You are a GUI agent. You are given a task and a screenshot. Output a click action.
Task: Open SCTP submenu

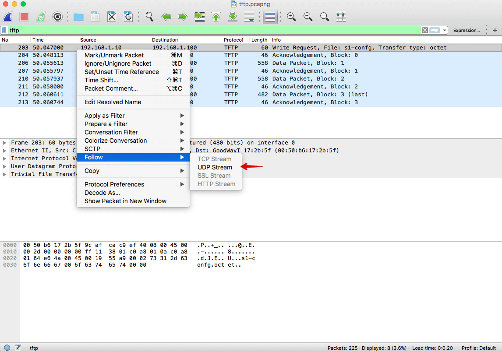click(x=133, y=149)
